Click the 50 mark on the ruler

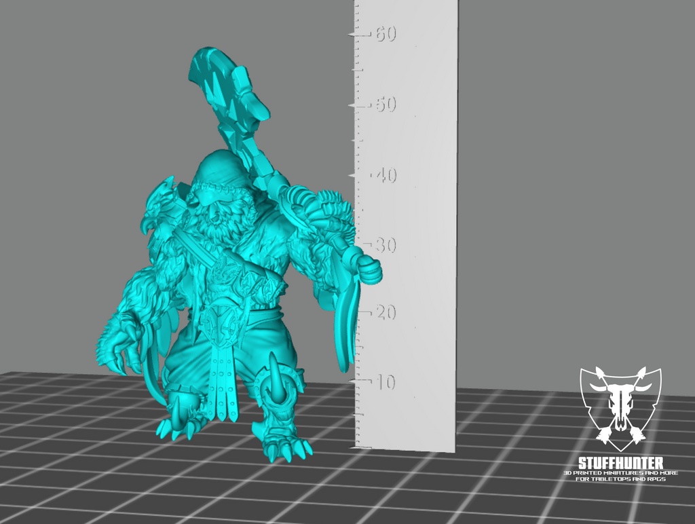(x=386, y=105)
